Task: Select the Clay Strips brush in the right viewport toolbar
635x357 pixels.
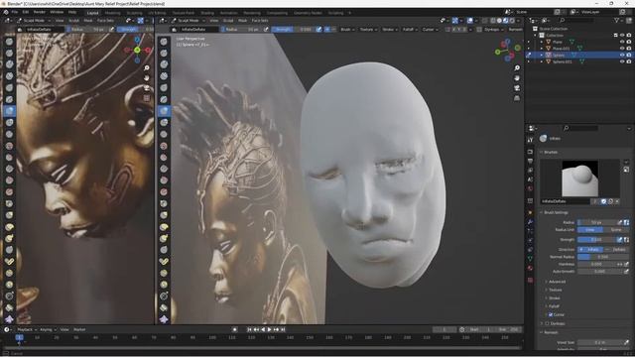Action: [x=164, y=76]
